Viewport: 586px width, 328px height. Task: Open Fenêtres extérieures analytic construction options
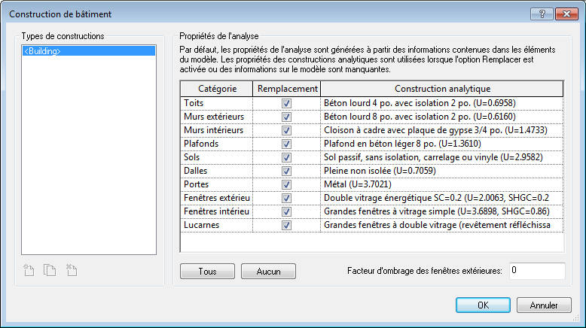(442, 198)
